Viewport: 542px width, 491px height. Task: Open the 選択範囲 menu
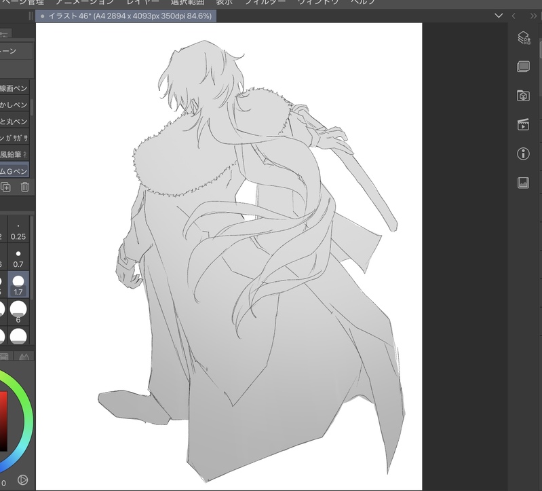[x=187, y=2]
